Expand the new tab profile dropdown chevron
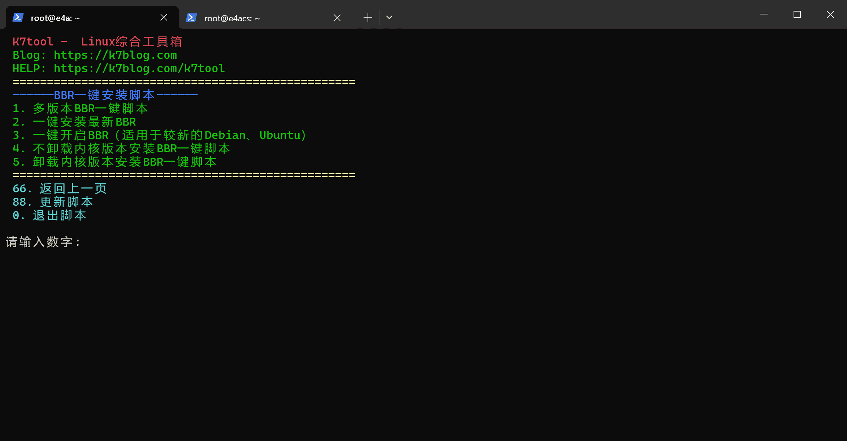 pyautogui.click(x=389, y=17)
